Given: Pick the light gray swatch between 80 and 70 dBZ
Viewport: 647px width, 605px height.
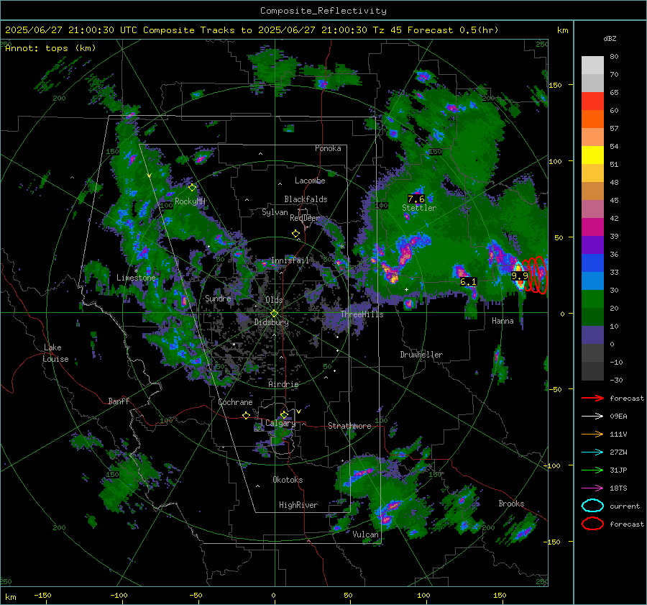Looking at the screenshot, I should click(x=592, y=65).
